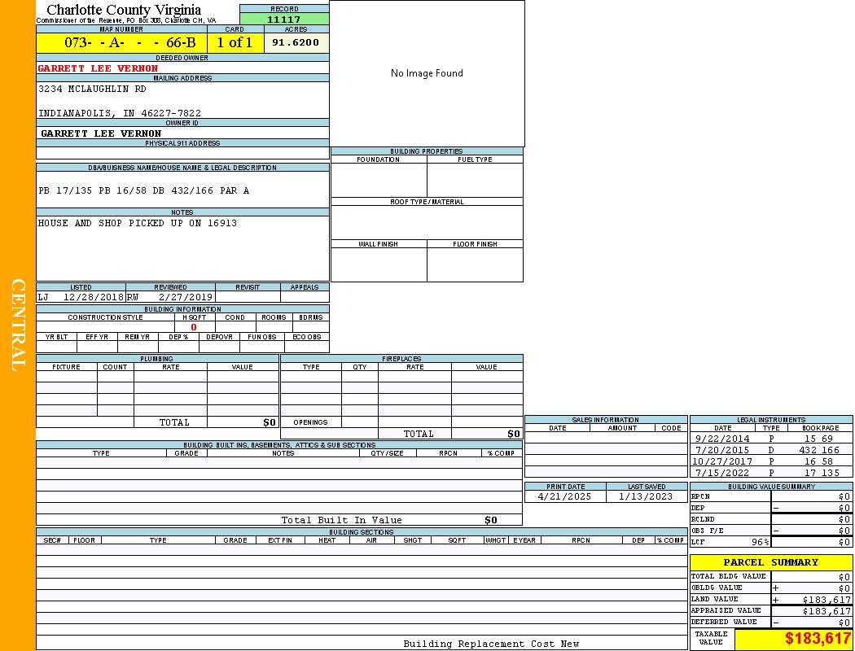Image resolution: width=855 pixels, height=651 pixels.
Task: Click the card '1 of 1' box
Action: [x=235, y=43]
